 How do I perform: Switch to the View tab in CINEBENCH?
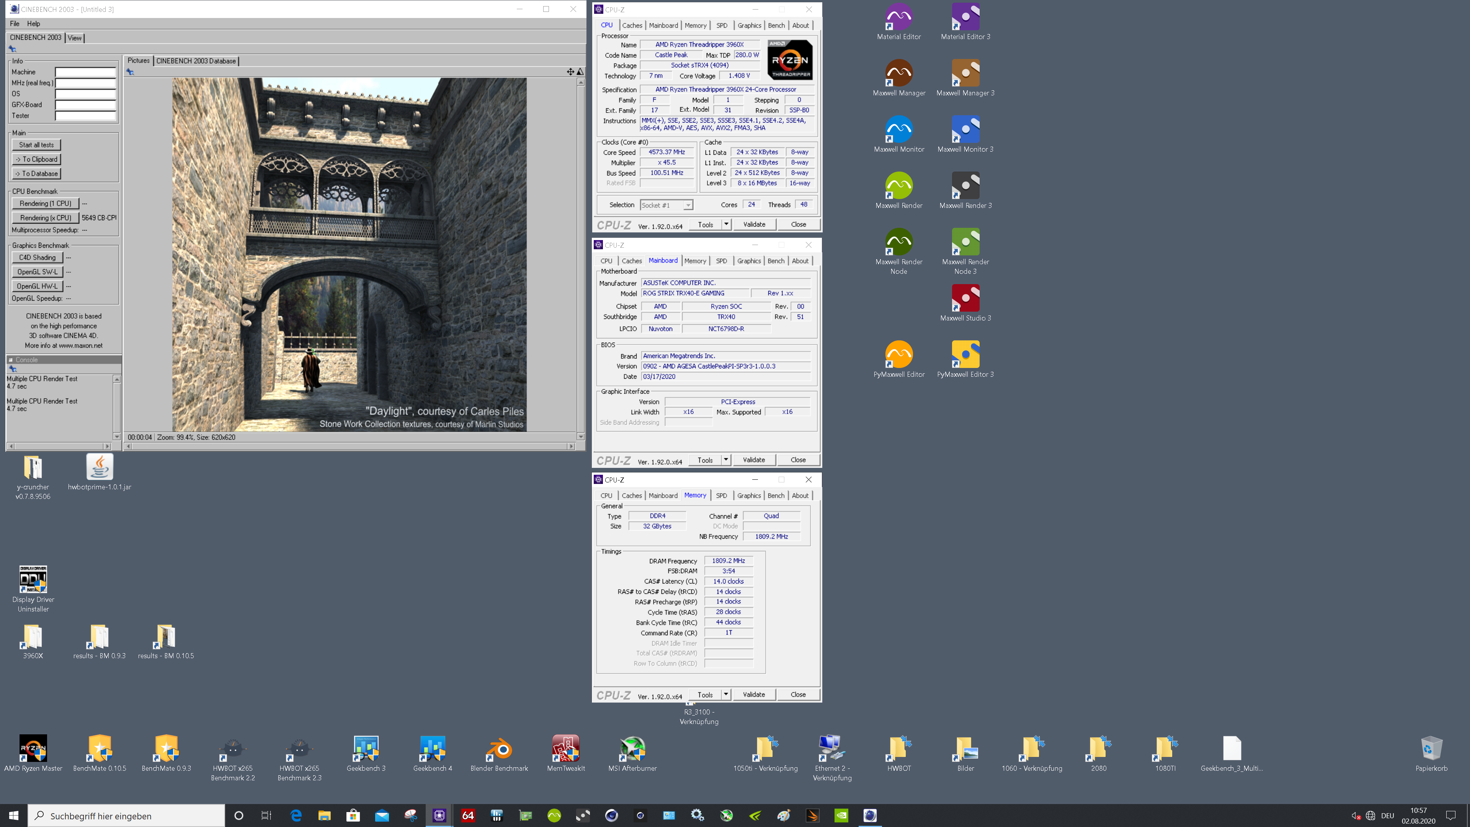(75, 38)
